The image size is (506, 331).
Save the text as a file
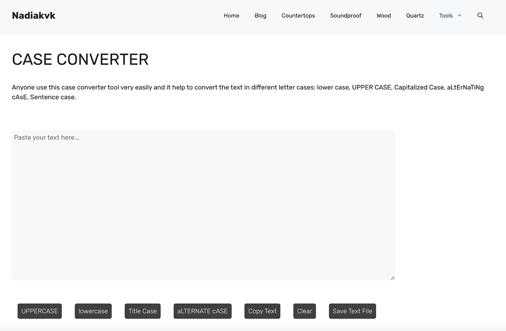353,311
